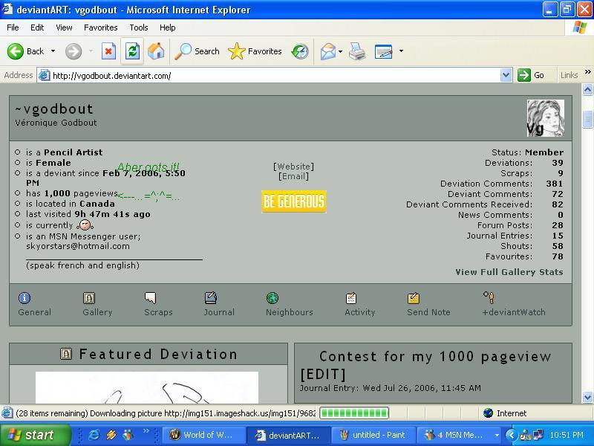Click the Website link
The image size is (594, 446).
coord(293,167)
